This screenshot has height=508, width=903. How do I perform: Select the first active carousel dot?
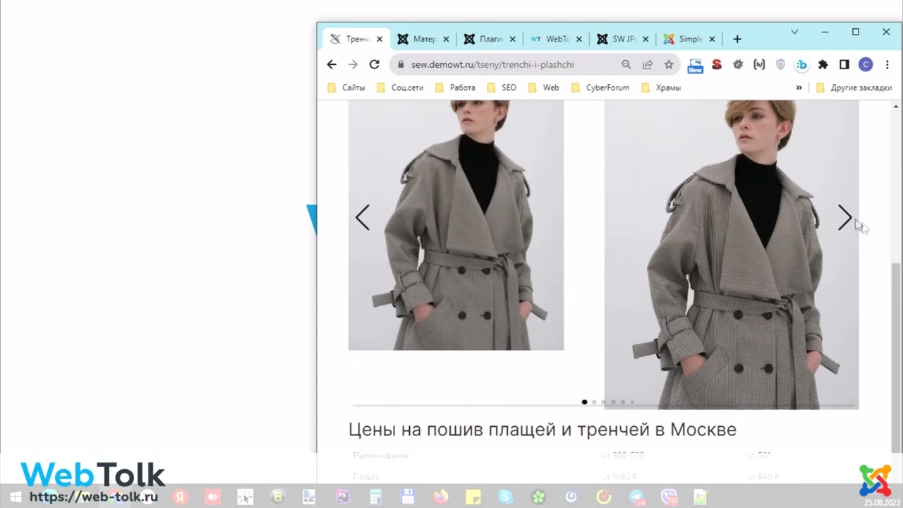[x=584, y=402]
